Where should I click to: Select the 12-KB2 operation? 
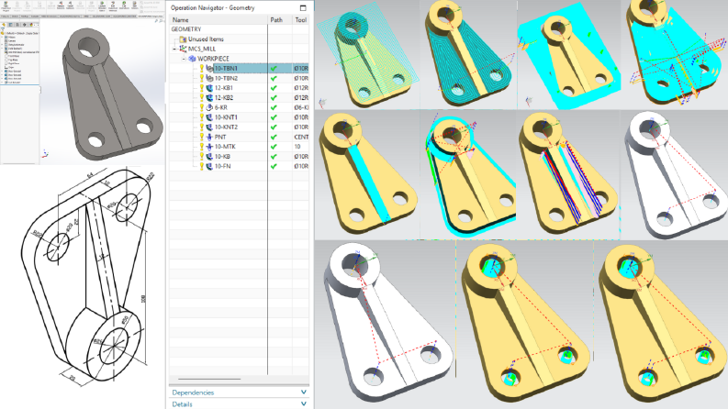[x=224, y=98]
